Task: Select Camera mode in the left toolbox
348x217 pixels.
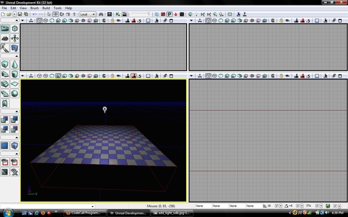Action: [x=5, y=28]
